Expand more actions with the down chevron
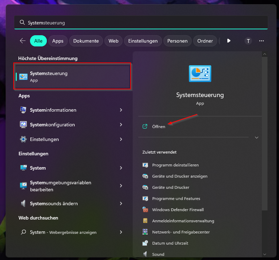 257,138
